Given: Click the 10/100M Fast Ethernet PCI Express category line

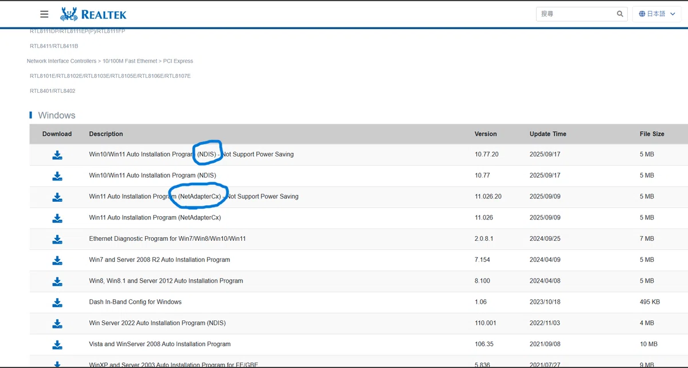Looking at the screenshot, I should click(110, 61).
